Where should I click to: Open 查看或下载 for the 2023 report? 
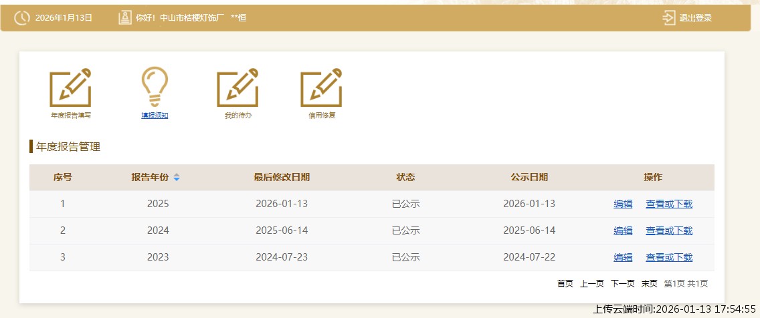pos(669,257)
